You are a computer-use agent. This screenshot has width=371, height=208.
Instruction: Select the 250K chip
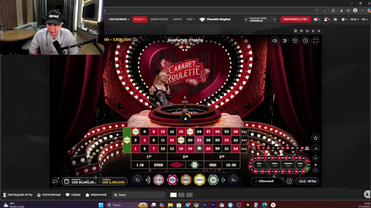199,180
